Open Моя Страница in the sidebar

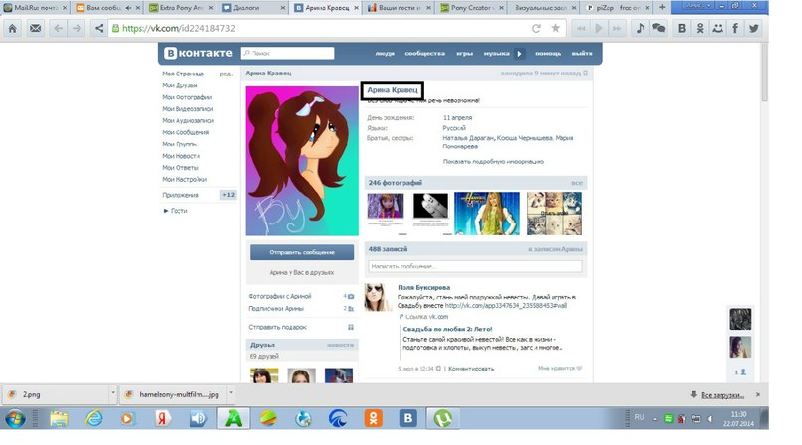point(183,74)
